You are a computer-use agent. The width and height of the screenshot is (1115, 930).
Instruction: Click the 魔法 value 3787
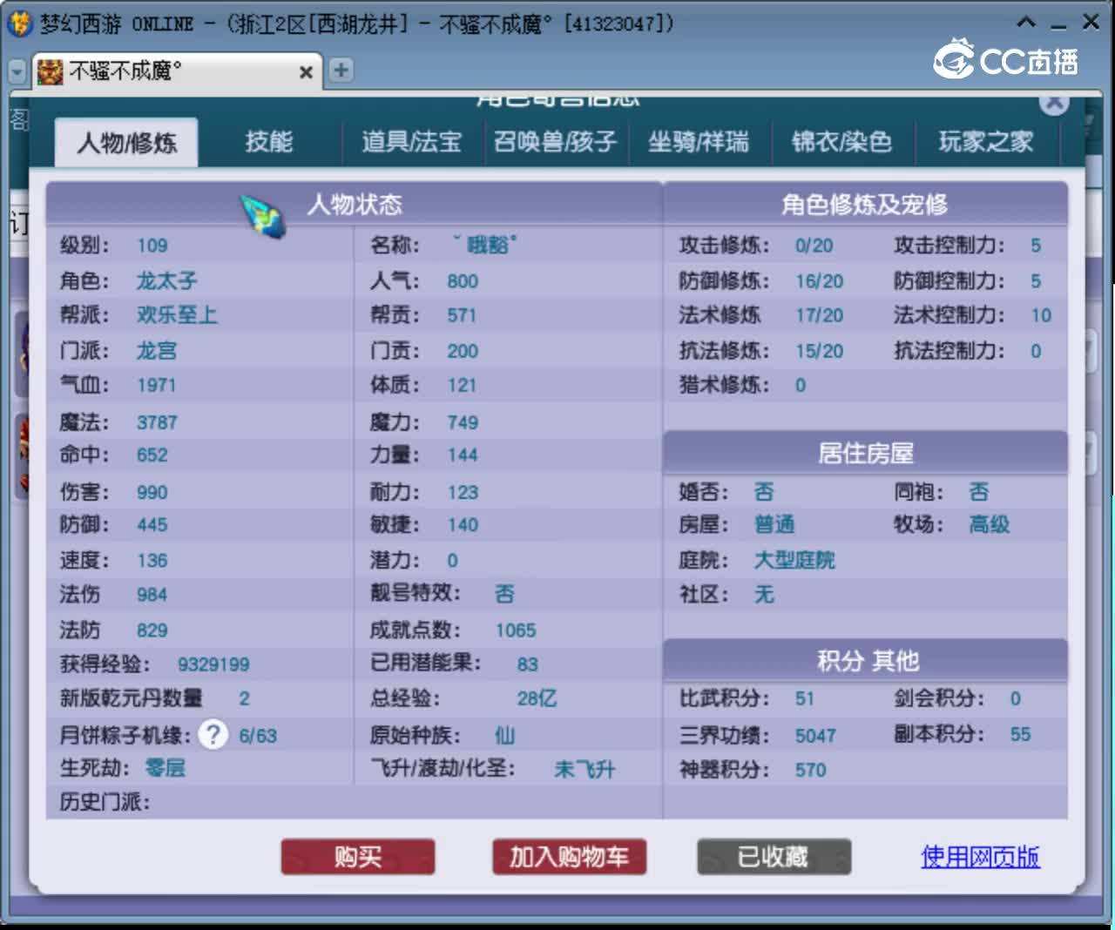(157, 422)
